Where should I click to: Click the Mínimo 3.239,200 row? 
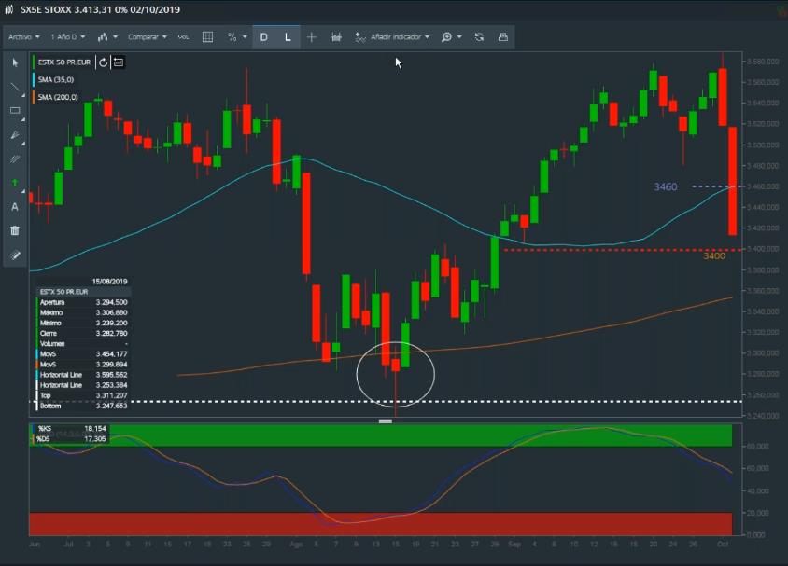pos(83,324)
